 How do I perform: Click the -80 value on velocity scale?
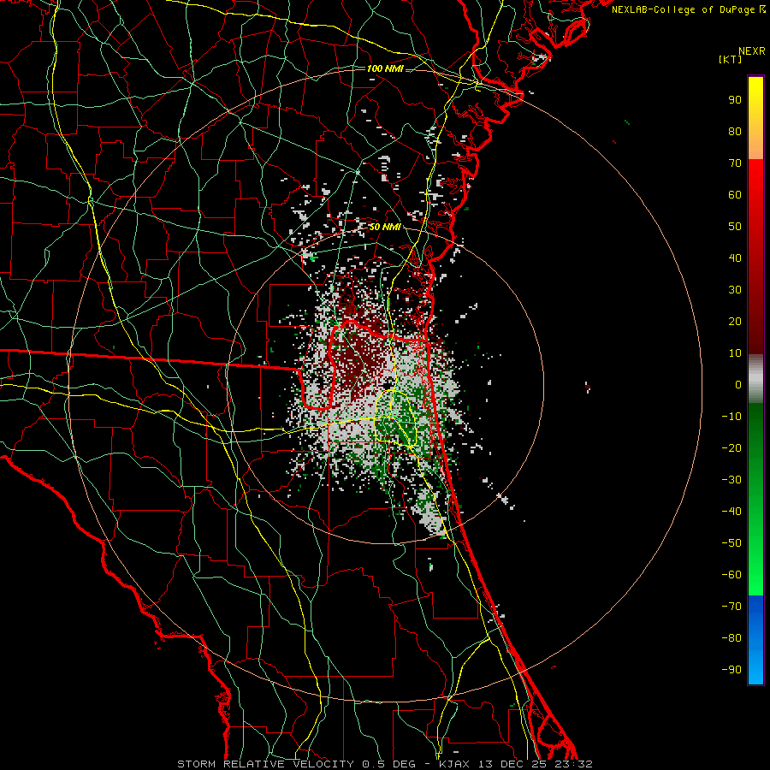click(x=731, y=638)
